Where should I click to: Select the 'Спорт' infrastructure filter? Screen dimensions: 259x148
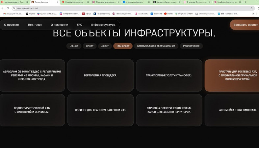(90, 46)
